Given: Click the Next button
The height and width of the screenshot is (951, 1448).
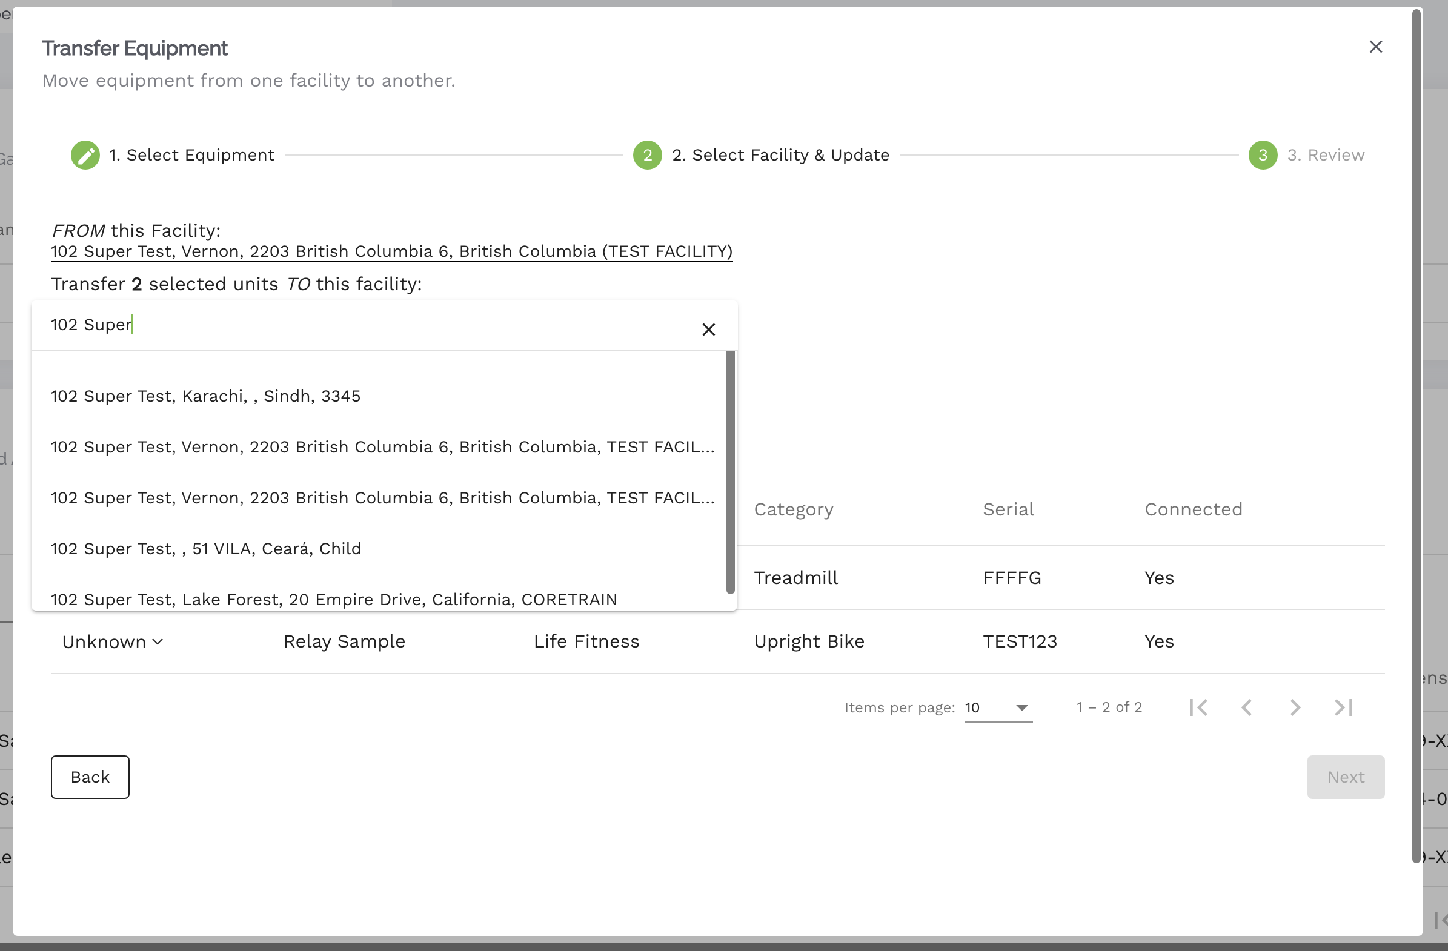Looking at the screenshot, I should [x=1345, y=777].
